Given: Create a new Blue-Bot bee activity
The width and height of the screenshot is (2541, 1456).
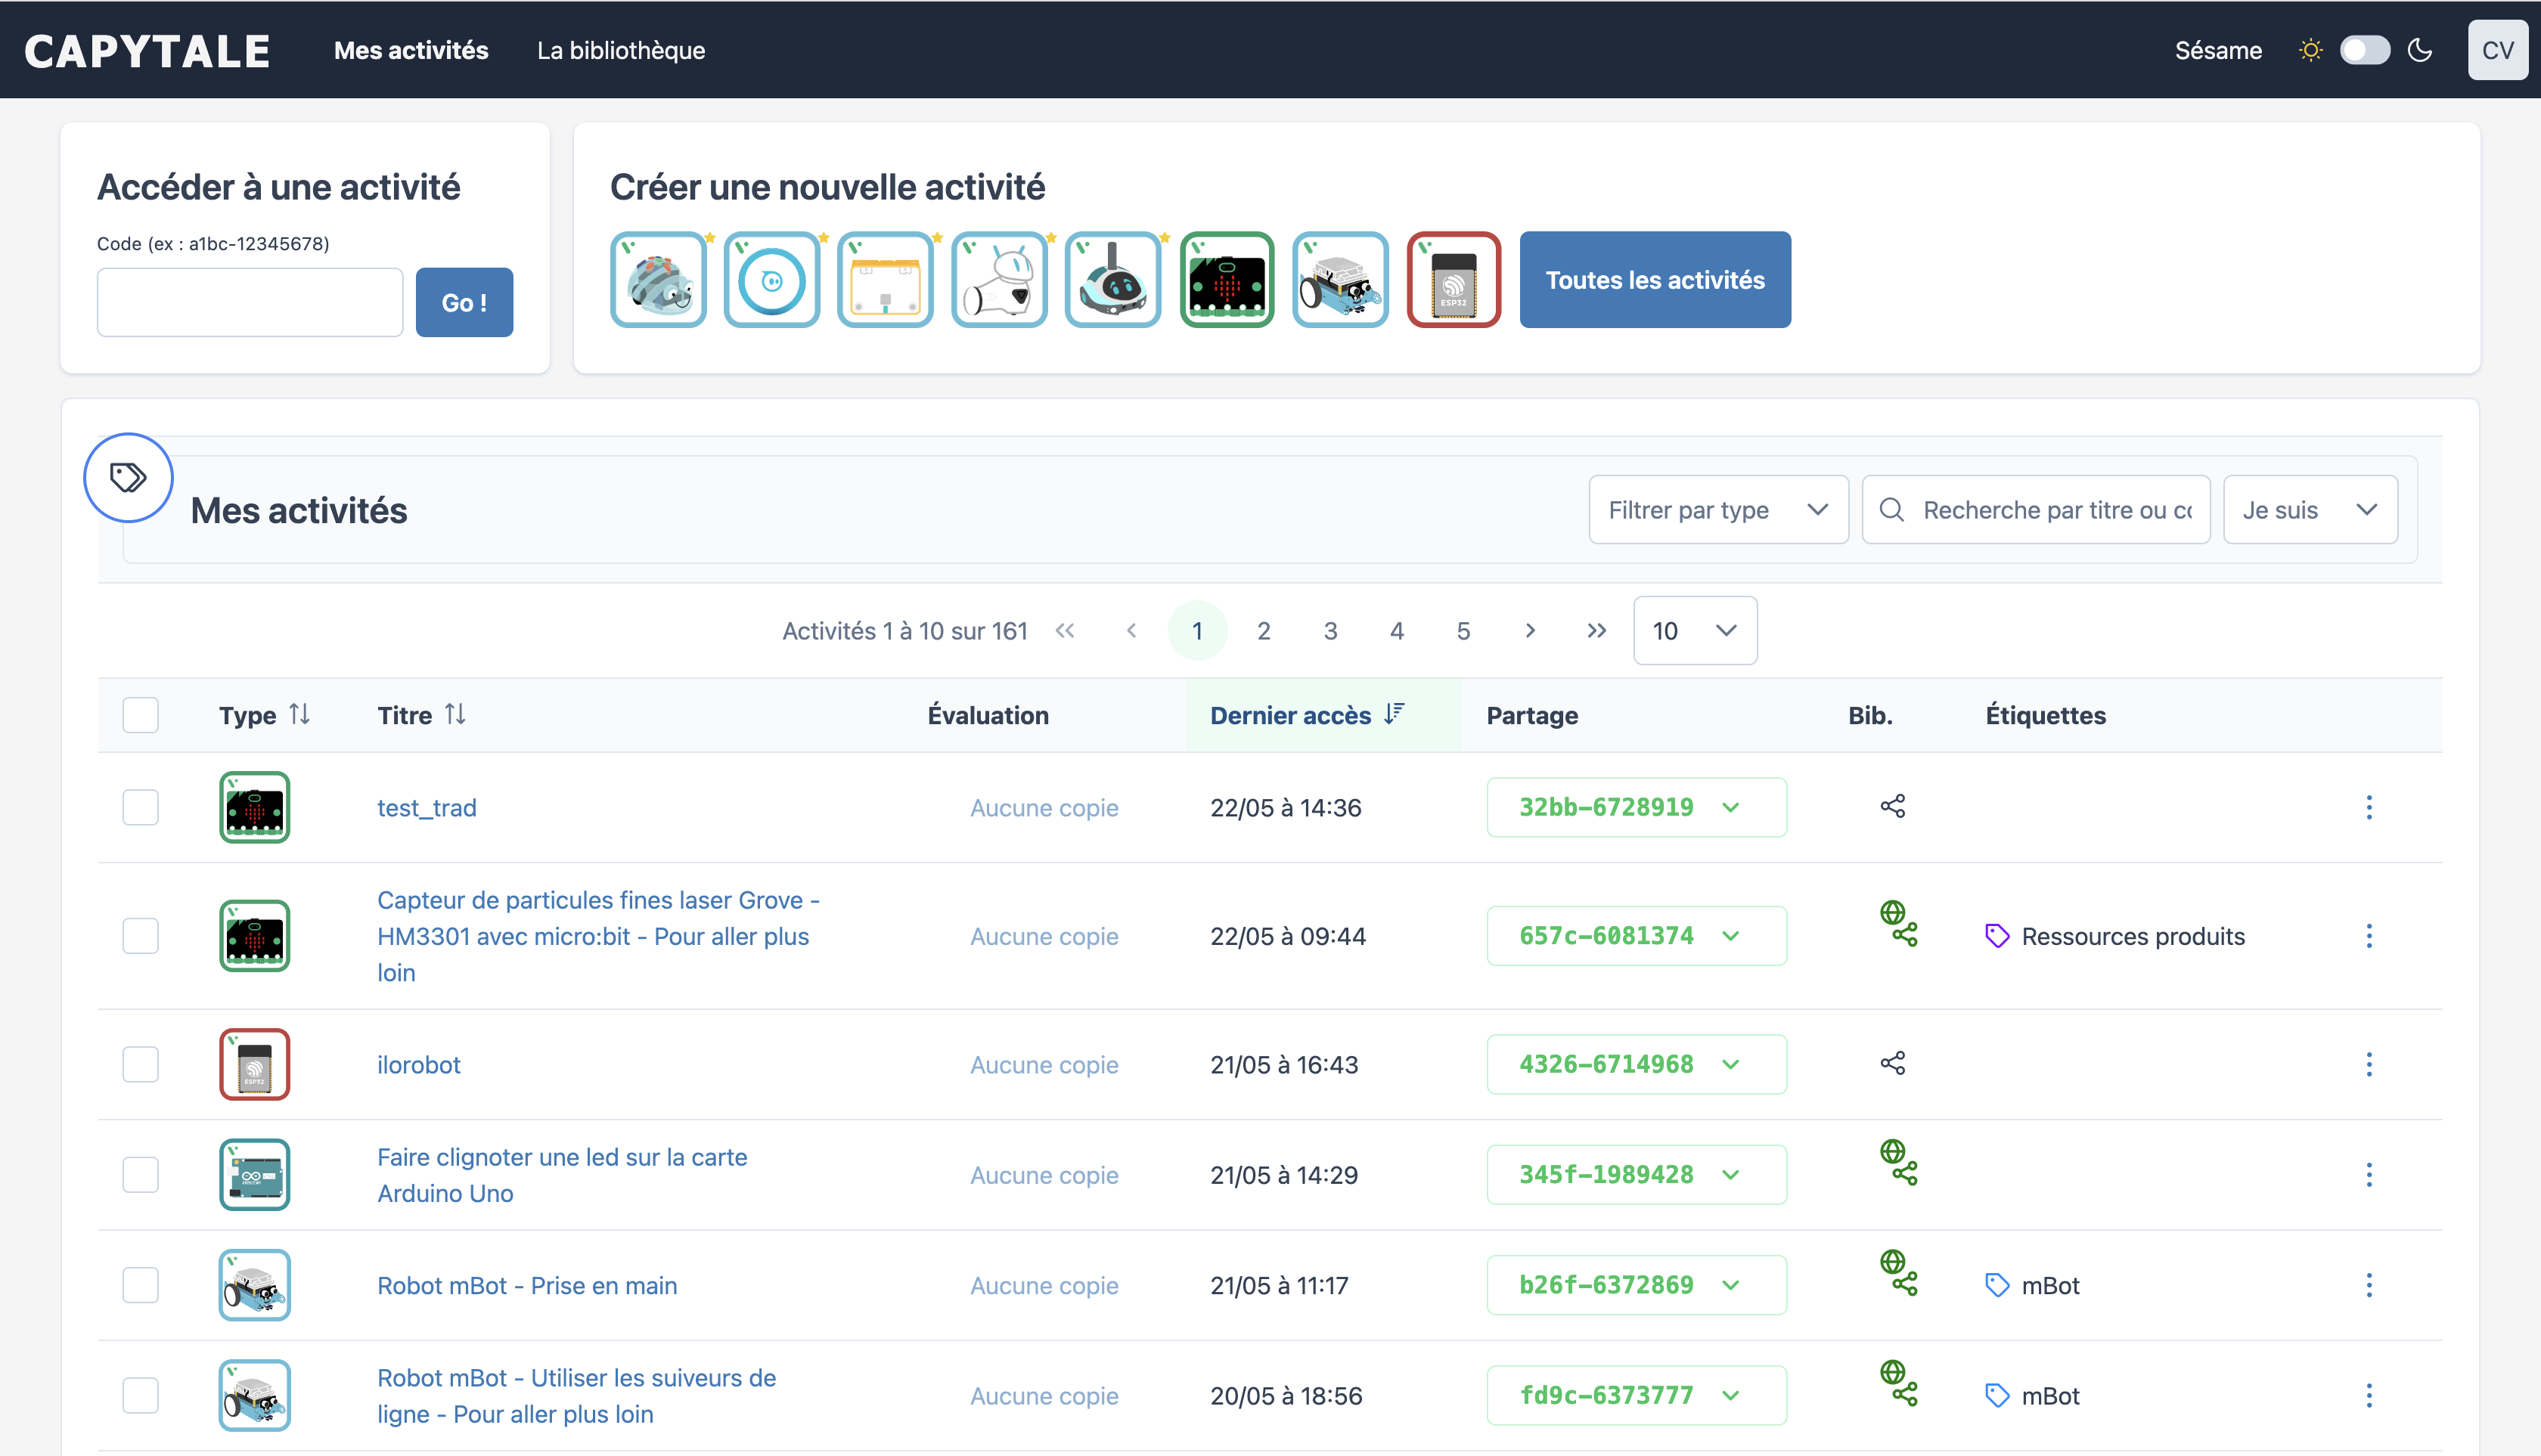Looking at the screenshot, I should pos(658,280).
